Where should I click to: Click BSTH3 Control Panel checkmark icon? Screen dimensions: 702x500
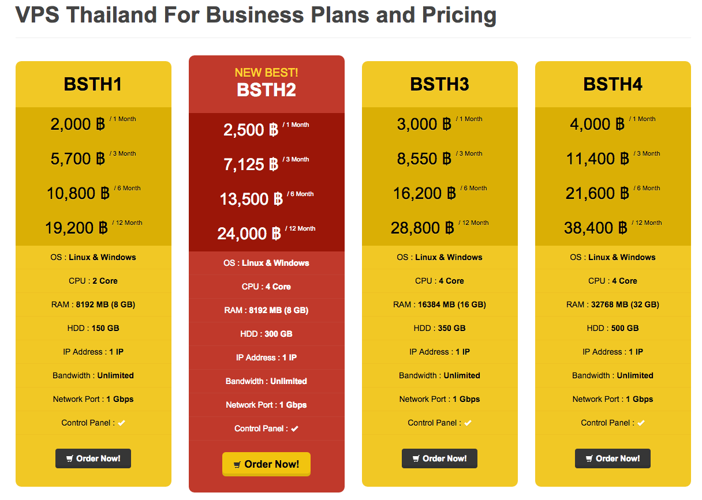point(468,423)
